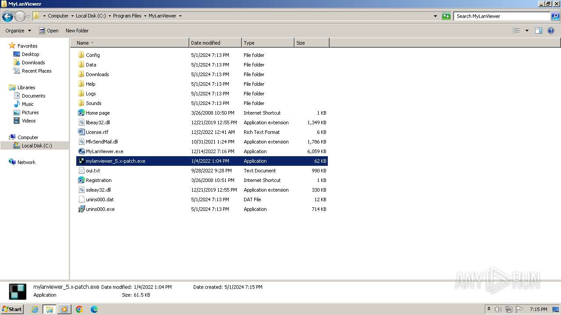Select the oui.txt file icon
Screen dimensions: 561x315
coord(81,171)
